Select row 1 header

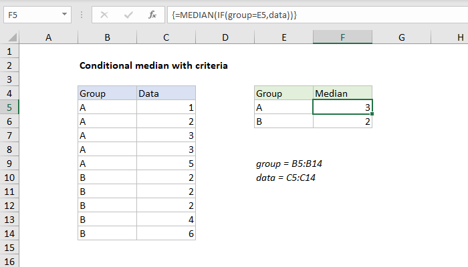(x=9, y=51)
